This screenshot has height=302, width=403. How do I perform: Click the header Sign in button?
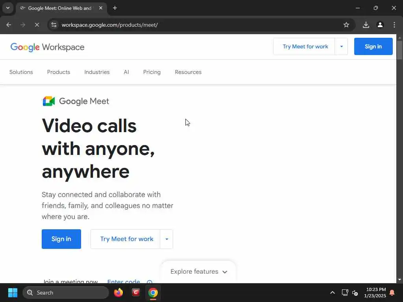tap(373, 46)
